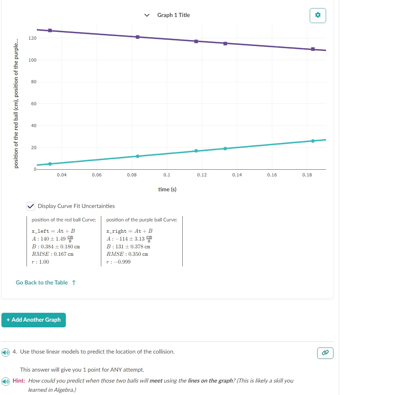
Task: Select the first purple square data point
Action: pyautogui.click(x=50, y=30)
